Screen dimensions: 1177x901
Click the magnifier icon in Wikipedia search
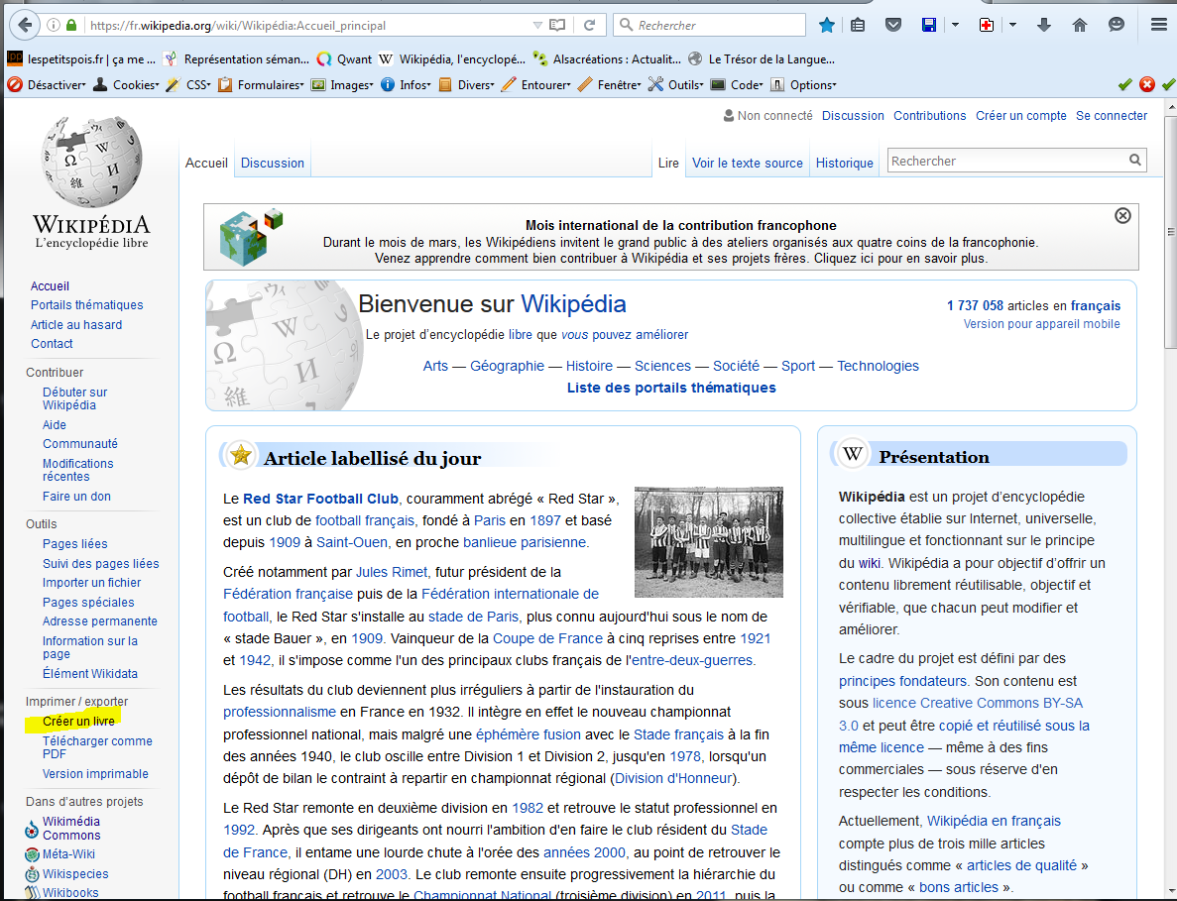tap(1134, 161)
